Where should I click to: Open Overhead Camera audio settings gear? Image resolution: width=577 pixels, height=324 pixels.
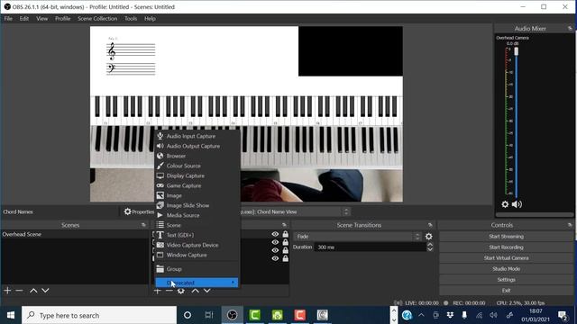505,204
